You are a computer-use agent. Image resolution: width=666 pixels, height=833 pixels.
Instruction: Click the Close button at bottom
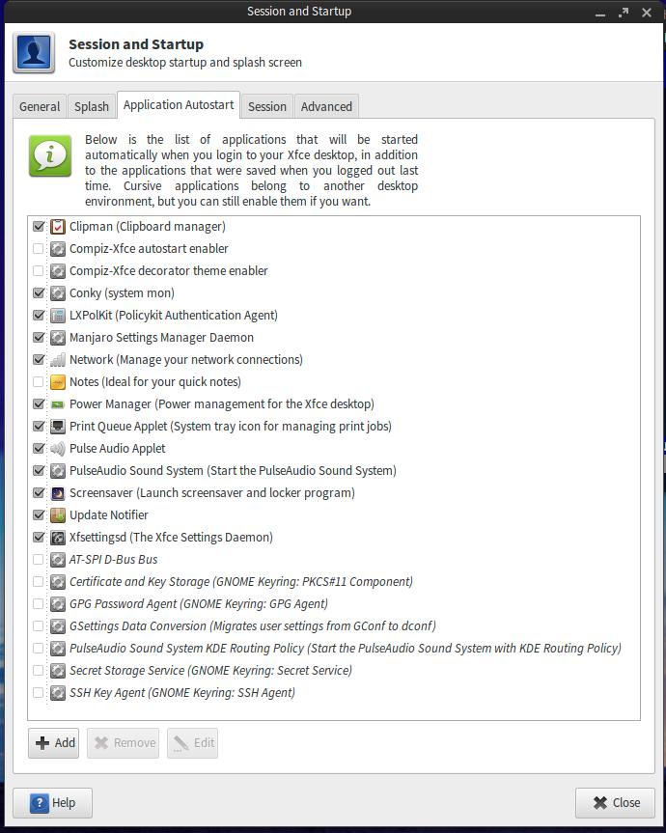[615, 803]
